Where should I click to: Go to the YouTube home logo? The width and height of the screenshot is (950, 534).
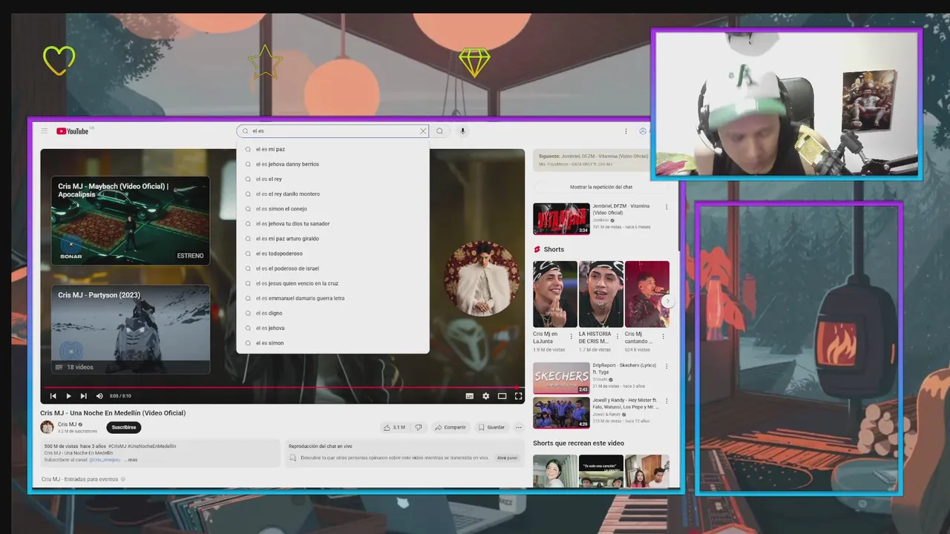[x=73, y=131]
